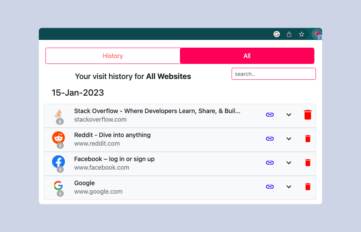Delete the Google history entry
Viewport: 361px width, 232px height.
pos(308,187)
